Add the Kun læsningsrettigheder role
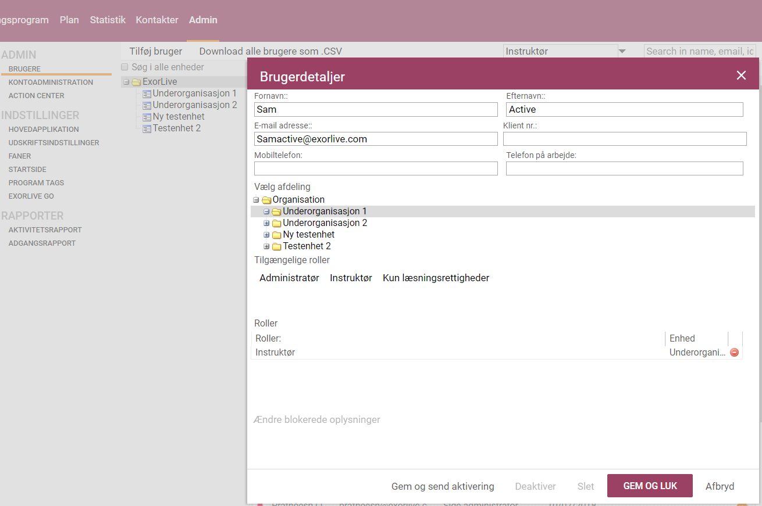762x506 pixels. point(436,278)
